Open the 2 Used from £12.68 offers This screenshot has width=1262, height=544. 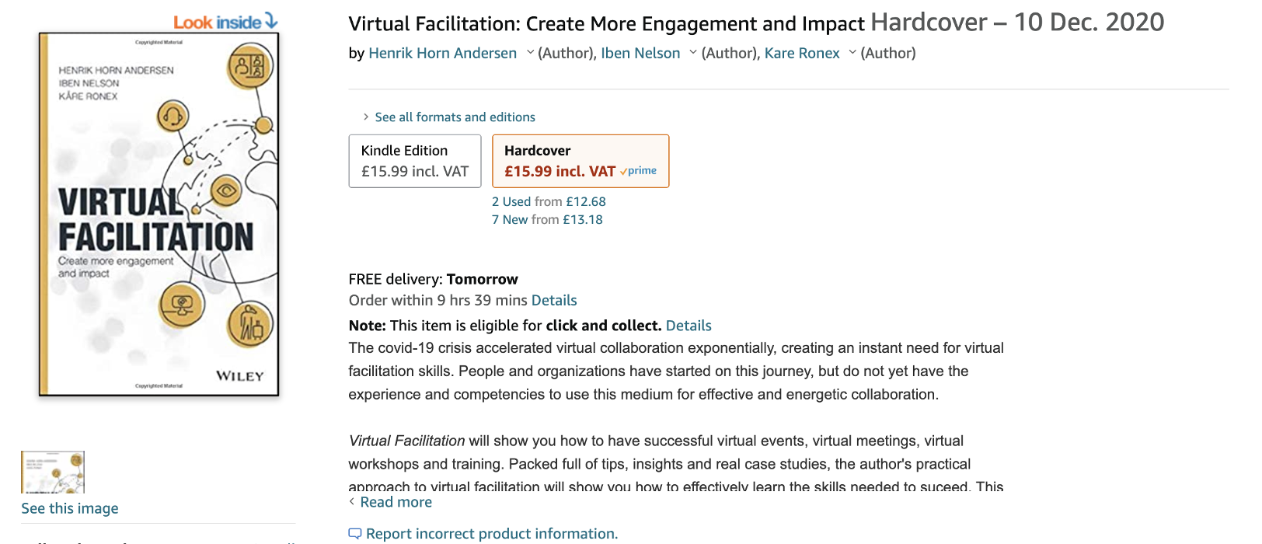pyautogui.click(x=549, y=201)
